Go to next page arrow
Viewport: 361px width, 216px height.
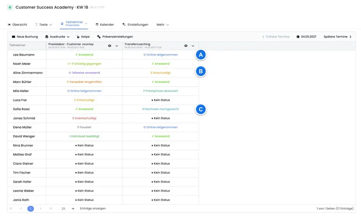40,208
